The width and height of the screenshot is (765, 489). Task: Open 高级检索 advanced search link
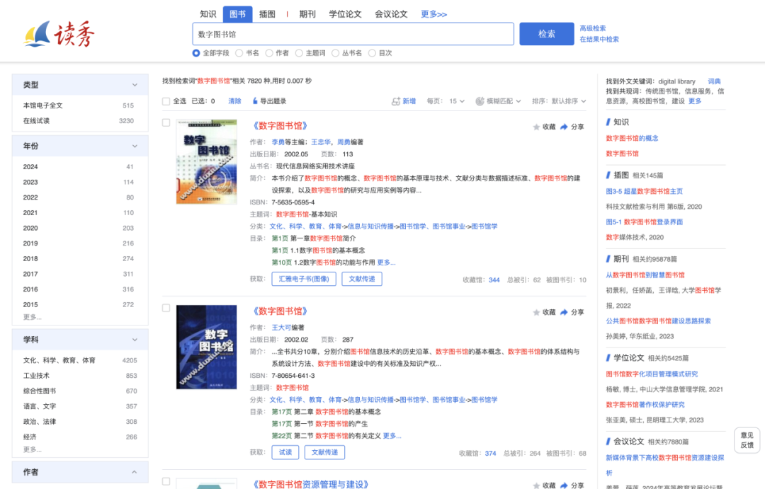(592, 28)
